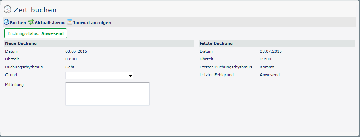Image resolution: width=360 pixels, height=137 pixels.
Task: Click the journal table icon
Action: tap(70, 22)
